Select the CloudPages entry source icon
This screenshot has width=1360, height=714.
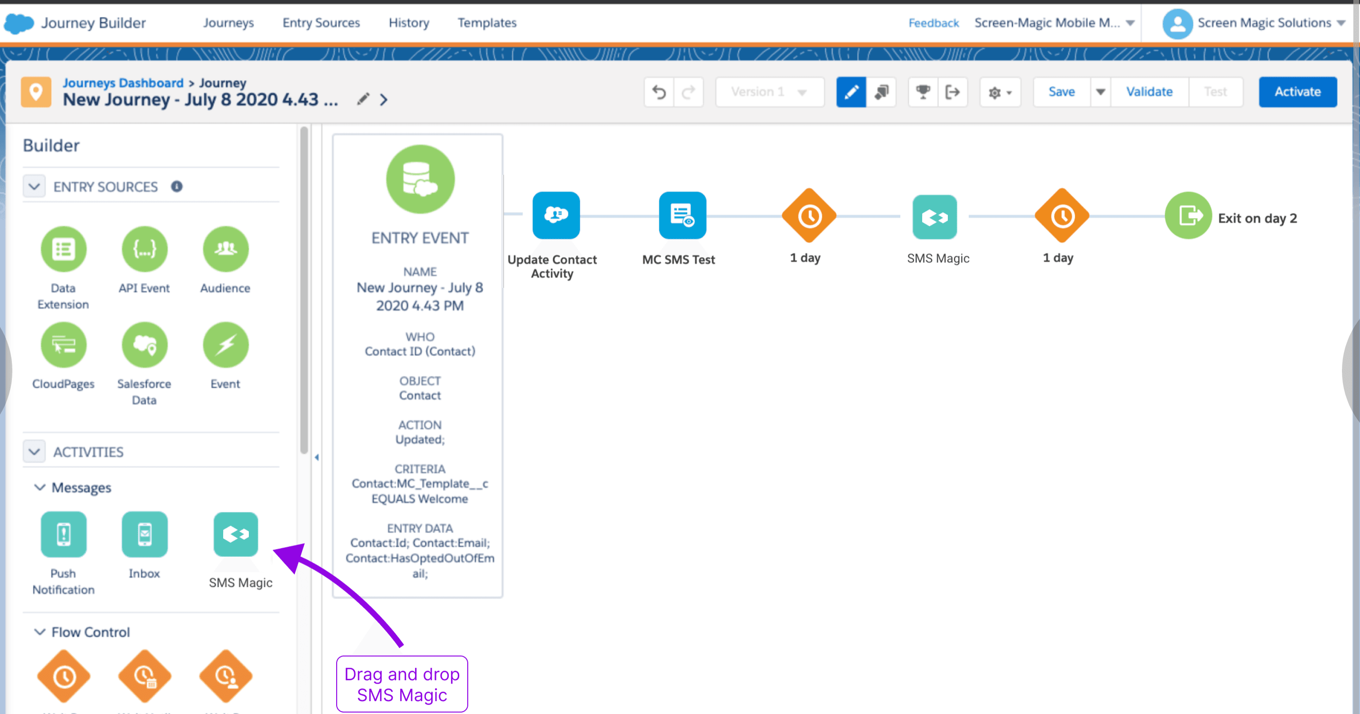[x=63, y=345]
